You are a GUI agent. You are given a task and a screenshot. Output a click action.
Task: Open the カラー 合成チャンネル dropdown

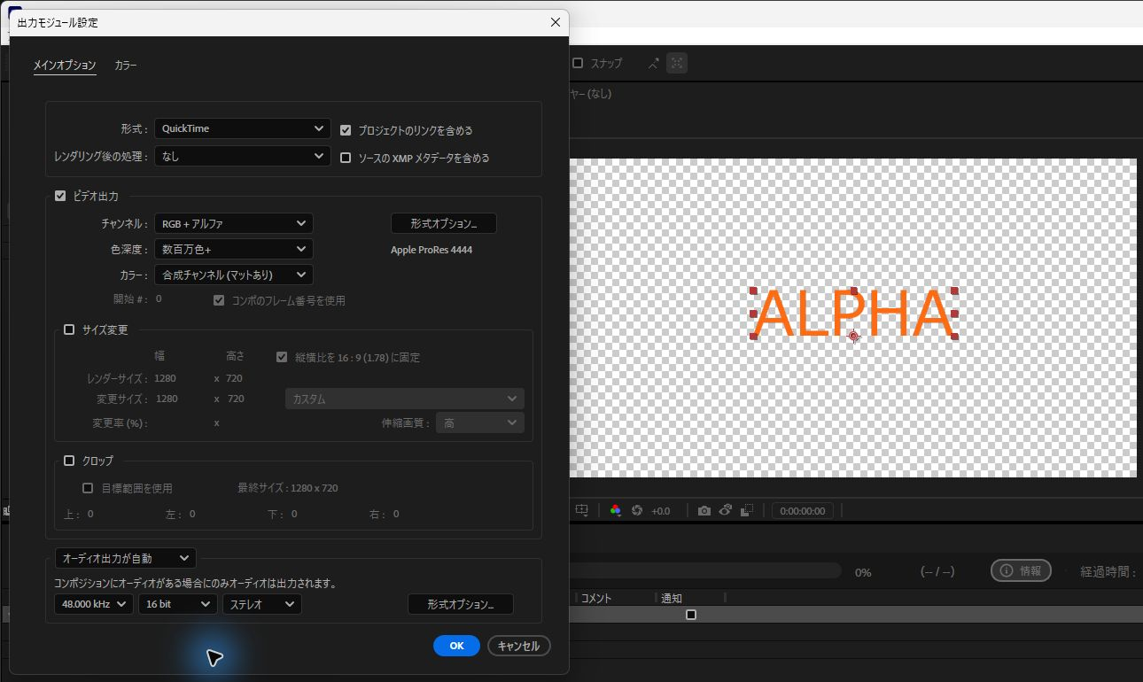pos(234,275)
